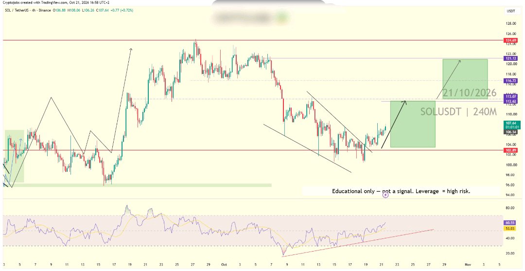Click the Nov label on the time axis

(467, 265)
